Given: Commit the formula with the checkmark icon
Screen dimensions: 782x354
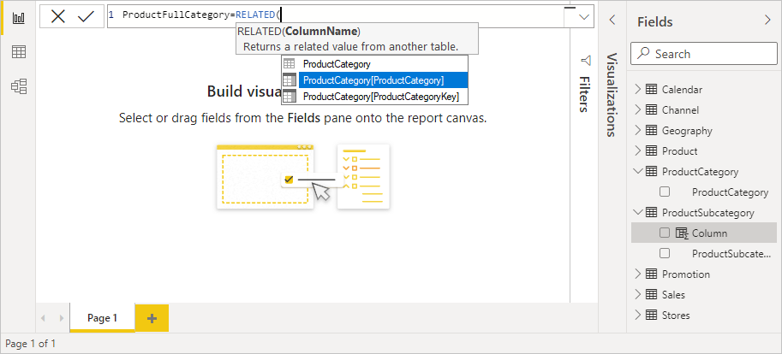Looking at the screenshot, I should click(86, 16).
